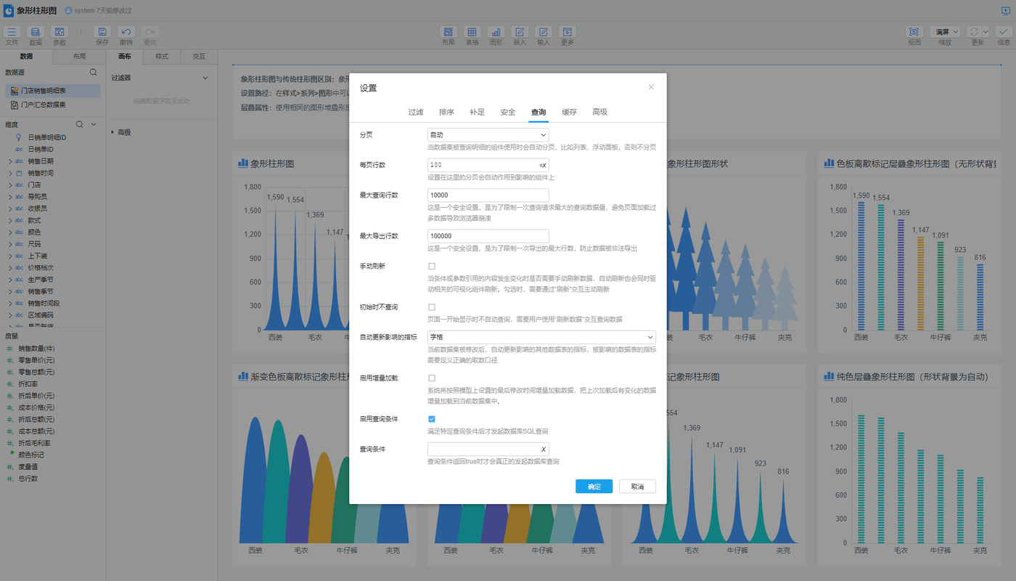Image resolution: width=1016 pixels, height=581 pixels.
Task: Select the 安全 tab in settings dialog
Action: [507, 112]
